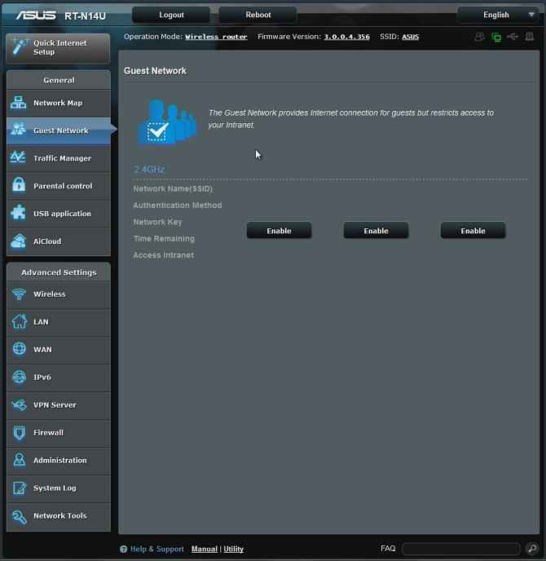Click the FAQ search magnifier icon

pos(531,548)
